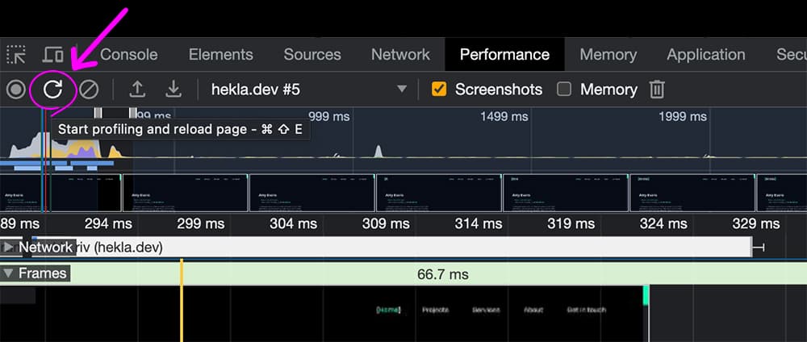Switch to the Sources tab
This screenshot has width=807, height=342.
312,55
